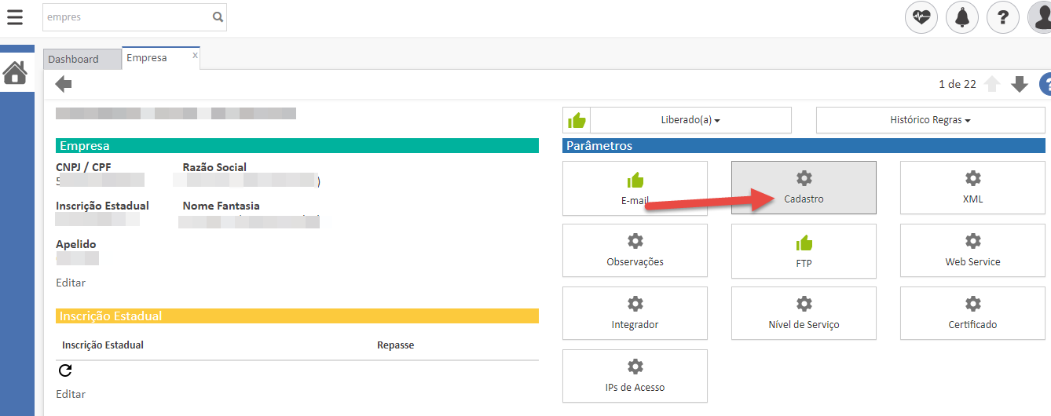The image size is (1051, 416).
Task: Click the back arrow icon
Action: pyautogui.click(x=64, y=84)
